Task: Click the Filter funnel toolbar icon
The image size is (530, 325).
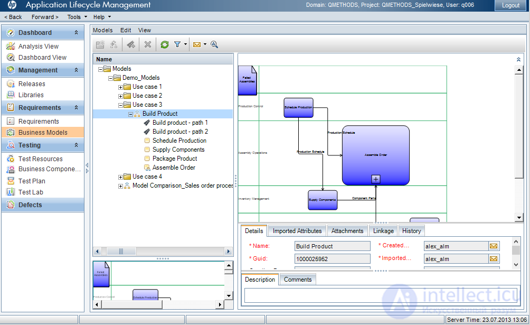Action: point(177,44)
